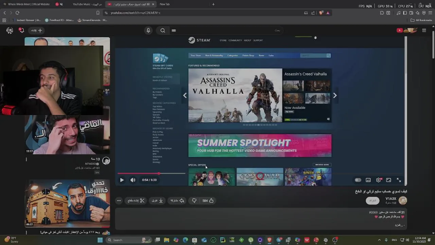
Task: Open Brave Shields lion icon
Action: [x=321, y=13]
